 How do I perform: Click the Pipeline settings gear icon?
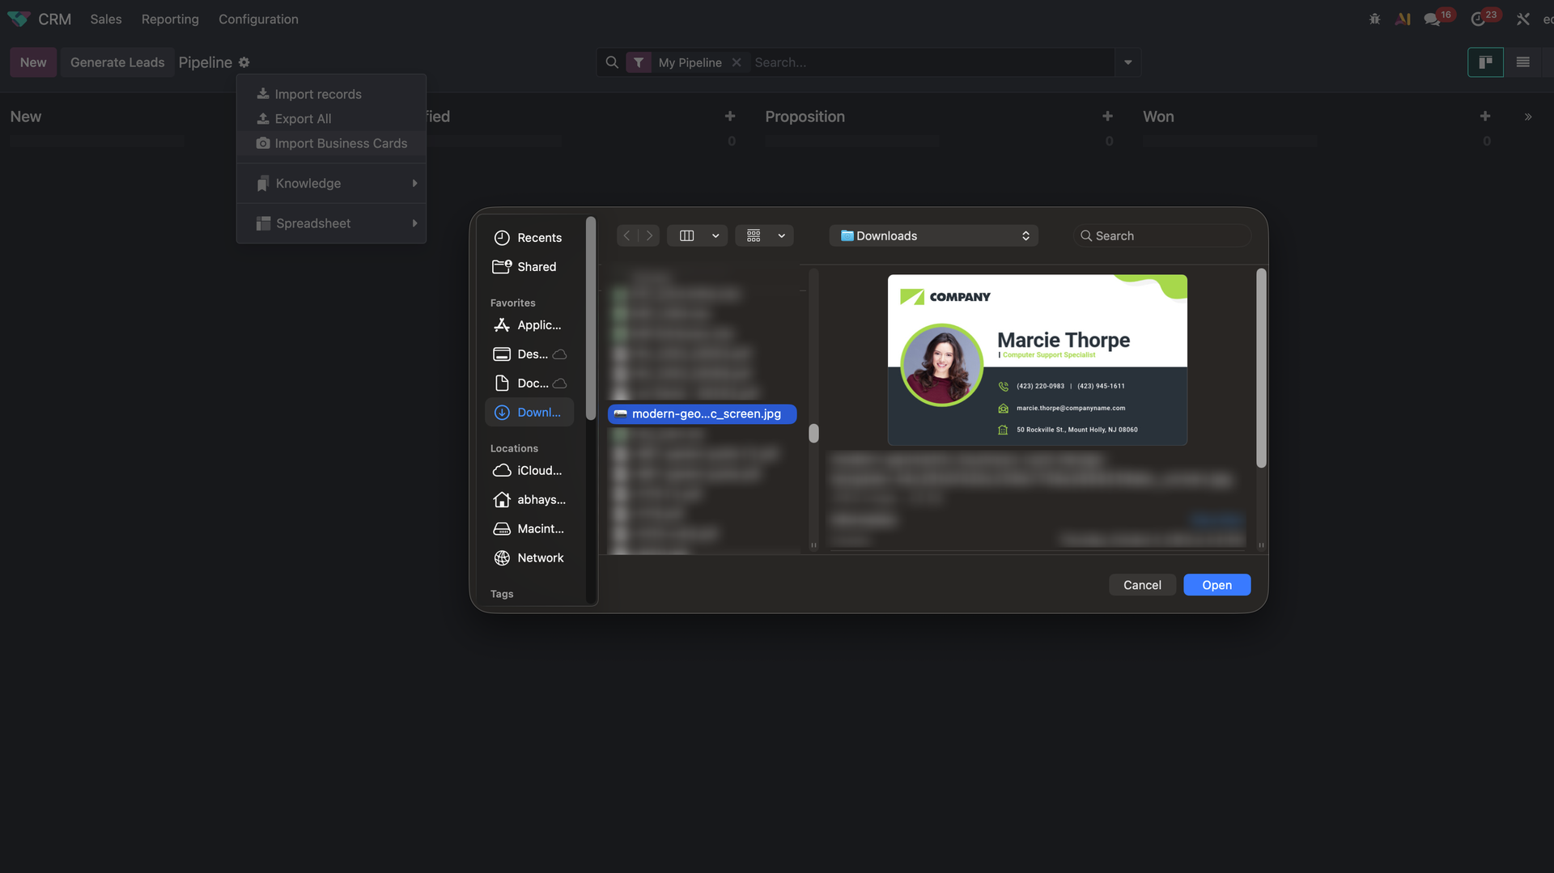[x=244, y=62]
